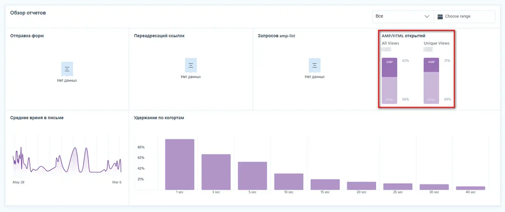
Task: Expand the Все dropdown chevron
Action: [427, 16]
